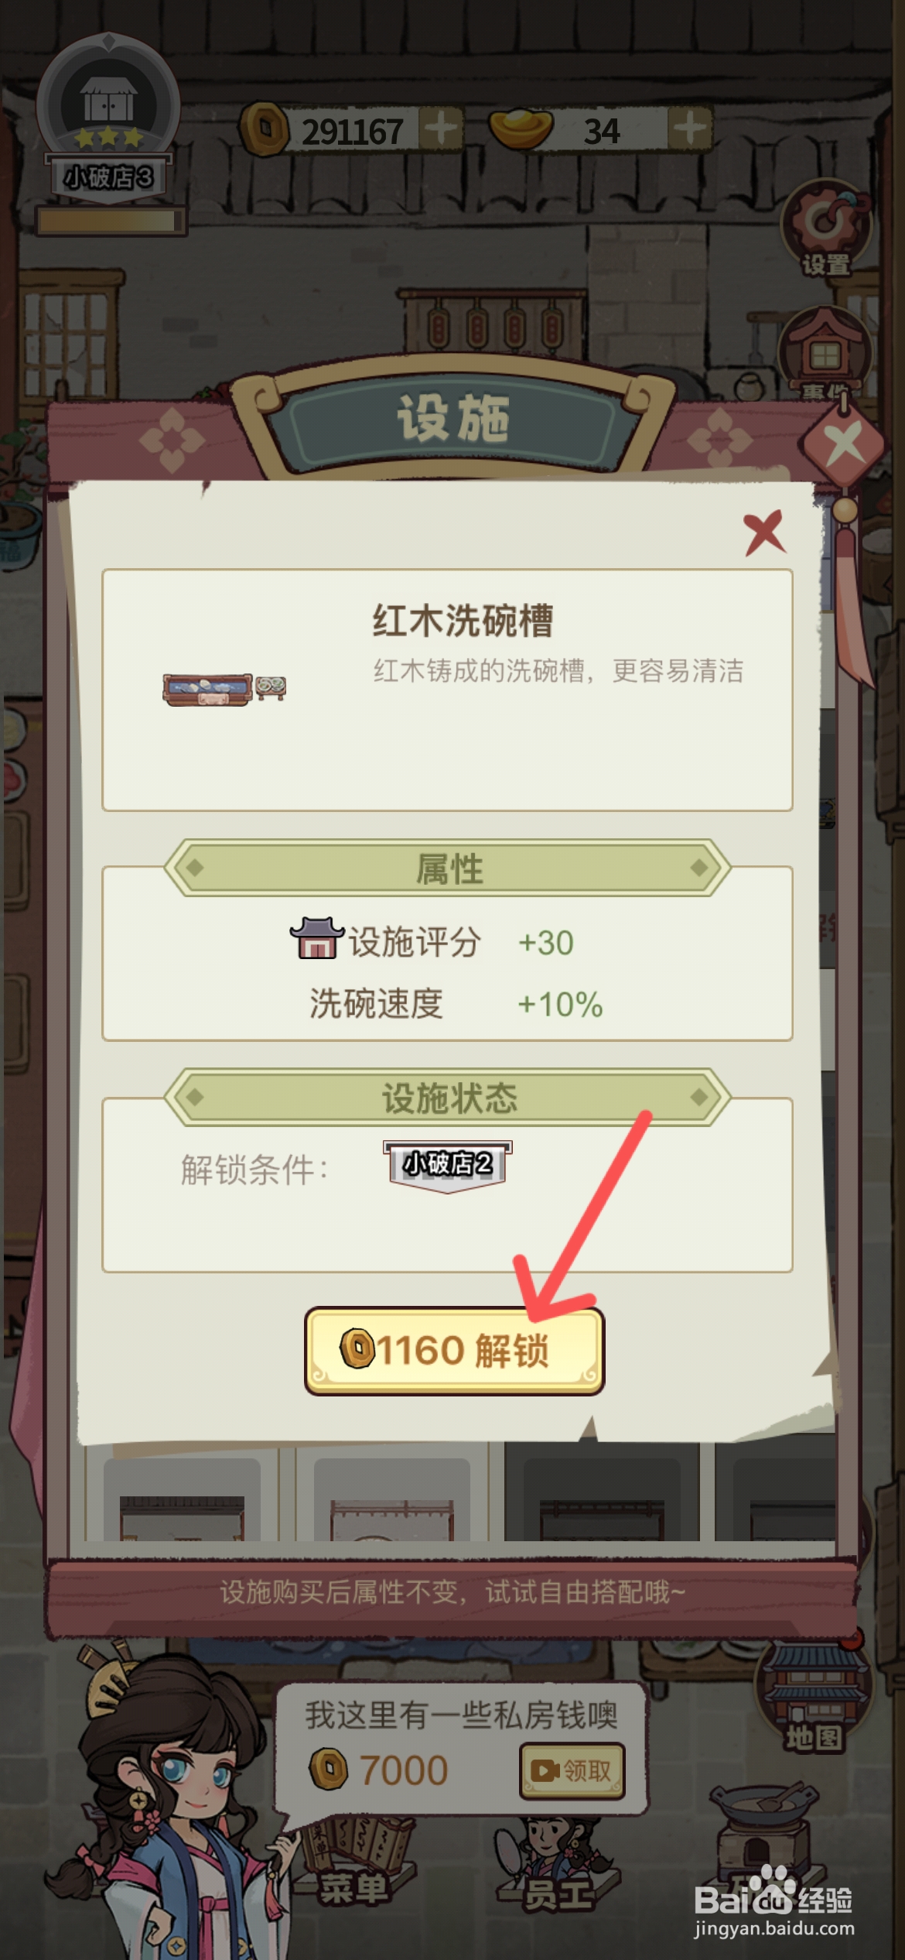905x1960 pixels.
Task: Select the first facility item thumbnail
Action: point(182,1500)
